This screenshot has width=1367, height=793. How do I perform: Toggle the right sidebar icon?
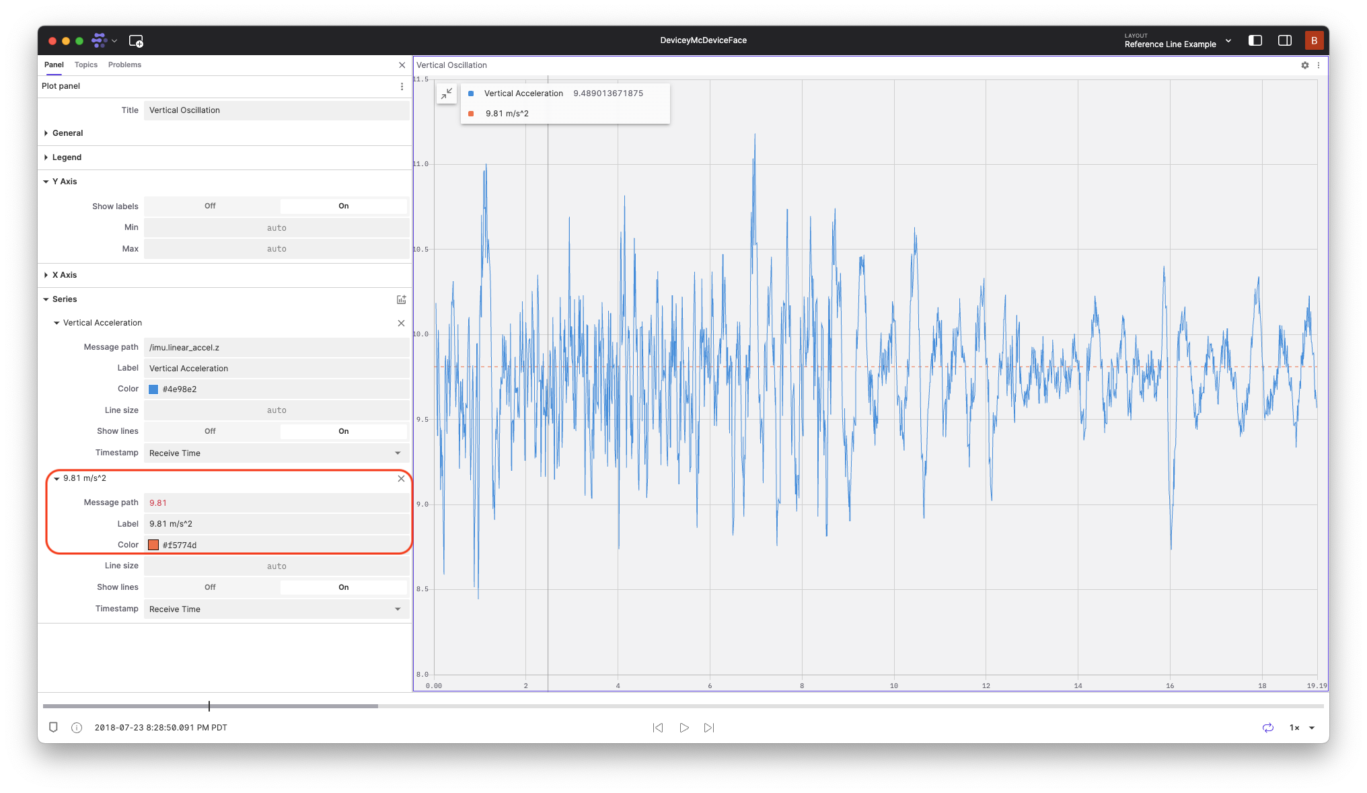(1284, 40)
